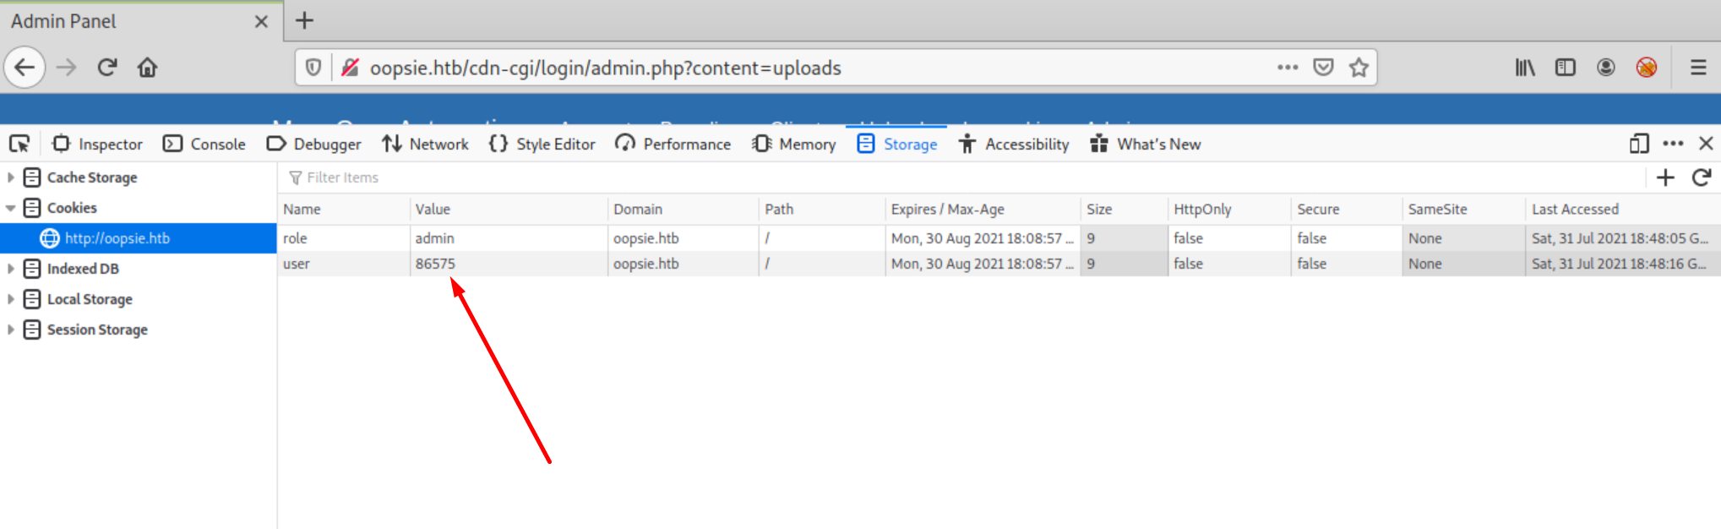
Task: Open the Console tab
Action: 204,145
